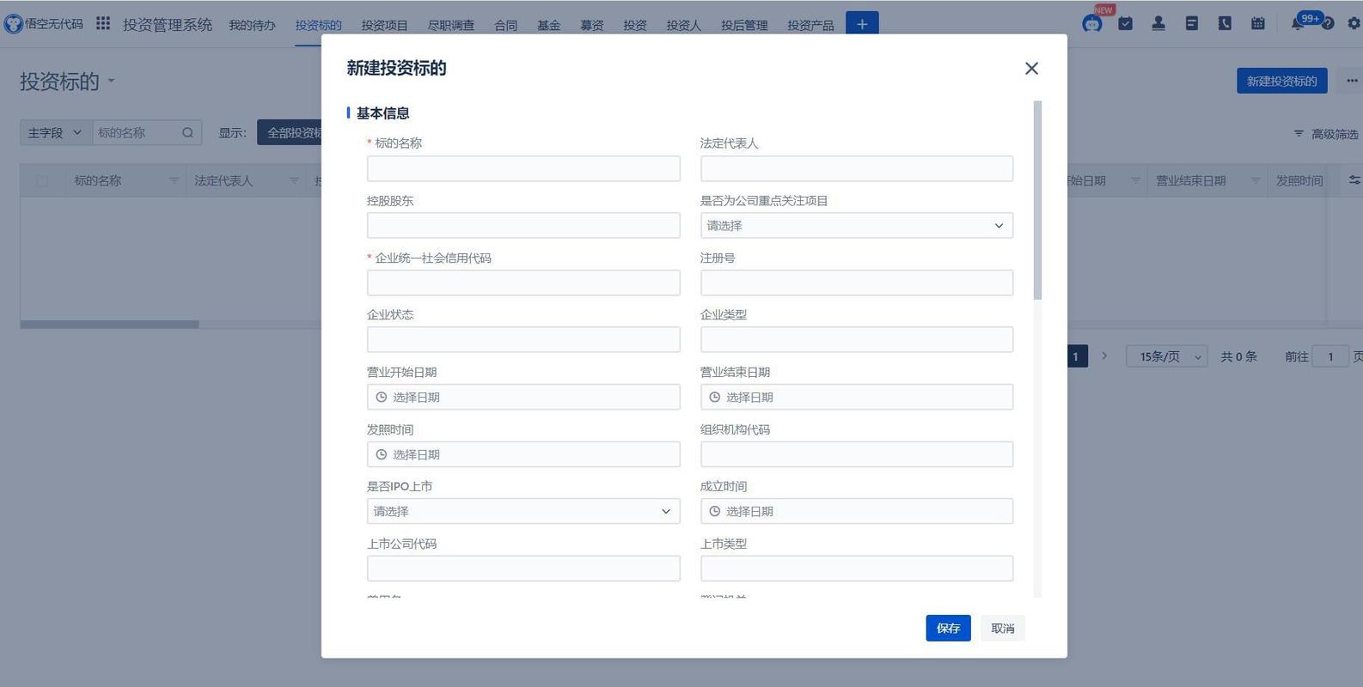Close the 新建投资标的 dialog

coord(1031,69)
